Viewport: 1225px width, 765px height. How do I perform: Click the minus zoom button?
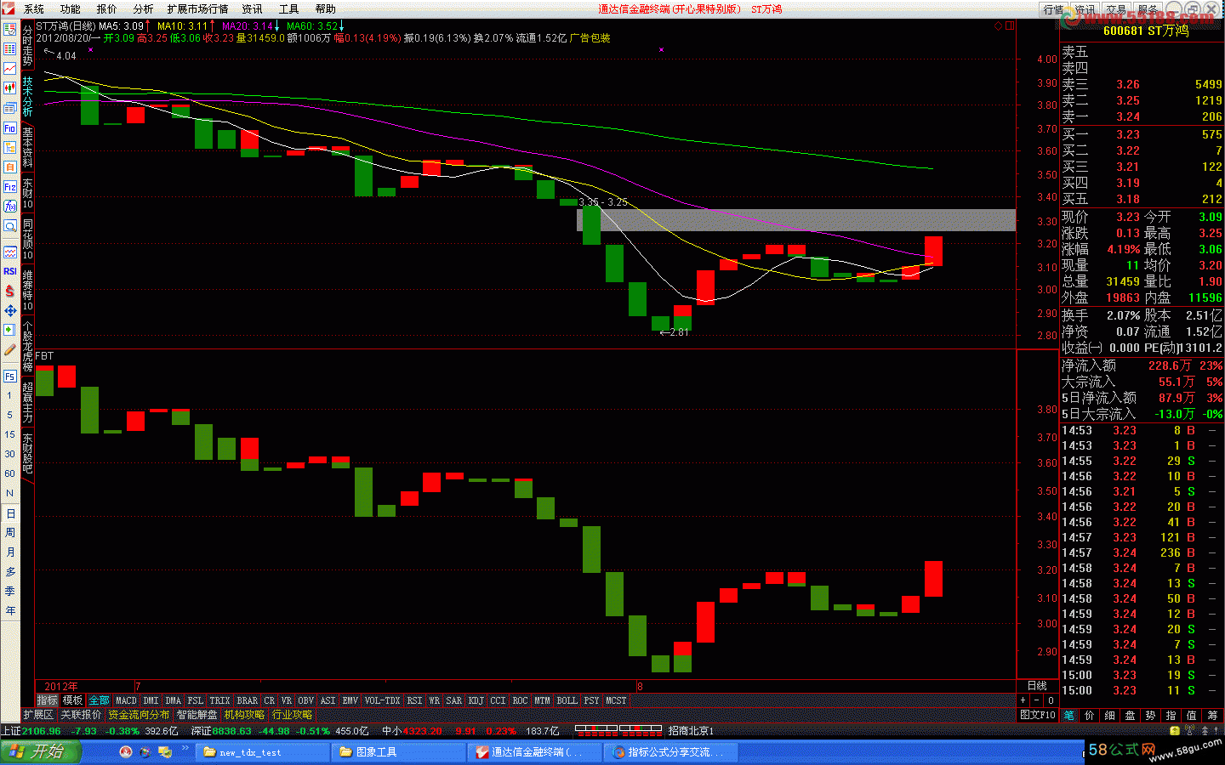1037,700
